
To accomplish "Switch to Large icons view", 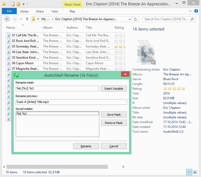I will tap(195, 172).
